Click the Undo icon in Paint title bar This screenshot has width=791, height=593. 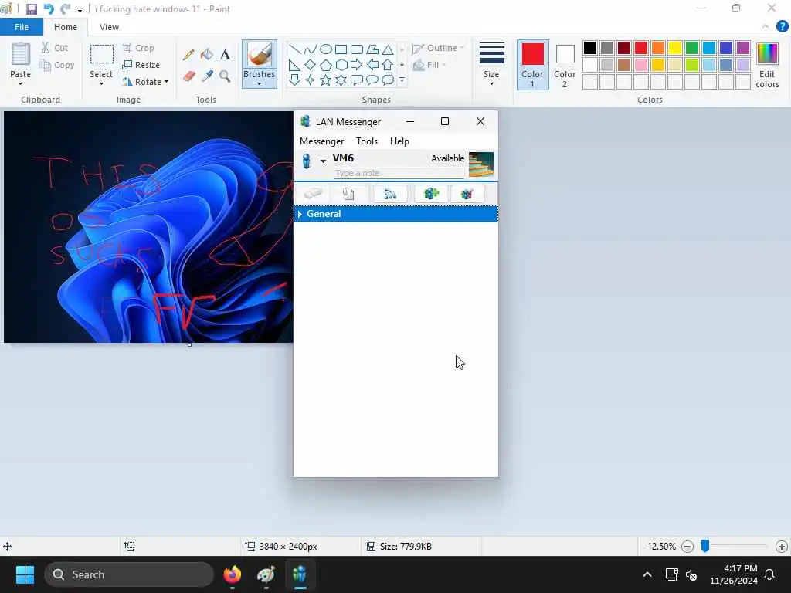[x=49, y=9]
